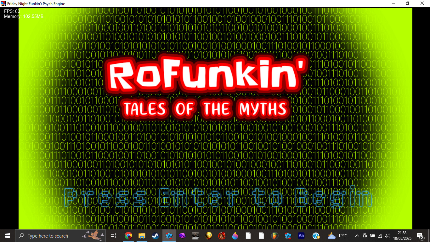Open the red character app in taskbar
The width and height of the screenshot is (430, 242).
(222, 236)
